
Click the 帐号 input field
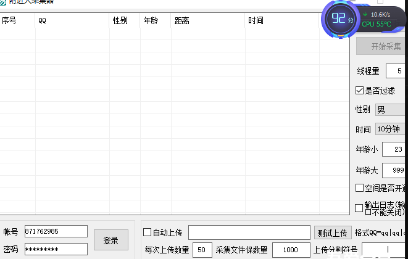coord(56,231)
